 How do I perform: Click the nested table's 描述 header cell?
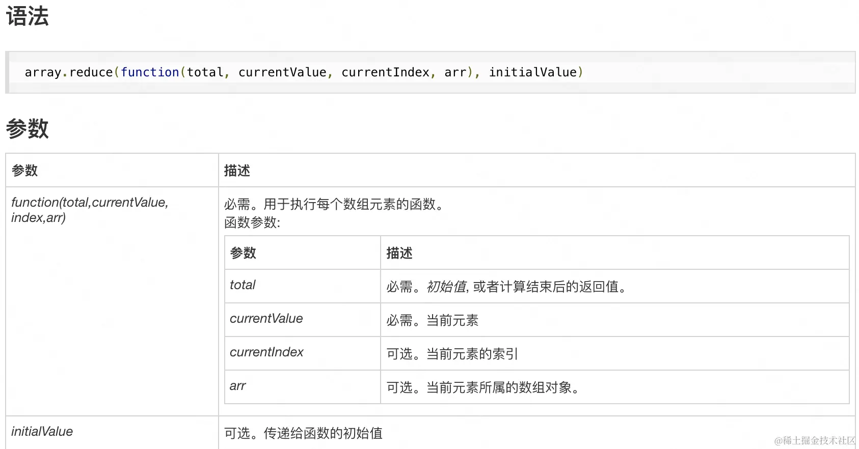(x=399, y=253)
